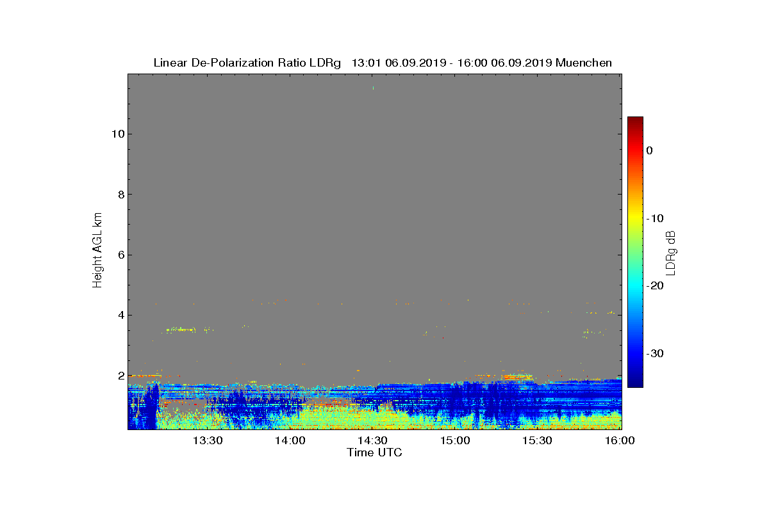The height and width of the screenshot is (512, 769).
Task: Click the plot title Linear De-Polarization Ratio LDRg
Action: click(248, 63)
